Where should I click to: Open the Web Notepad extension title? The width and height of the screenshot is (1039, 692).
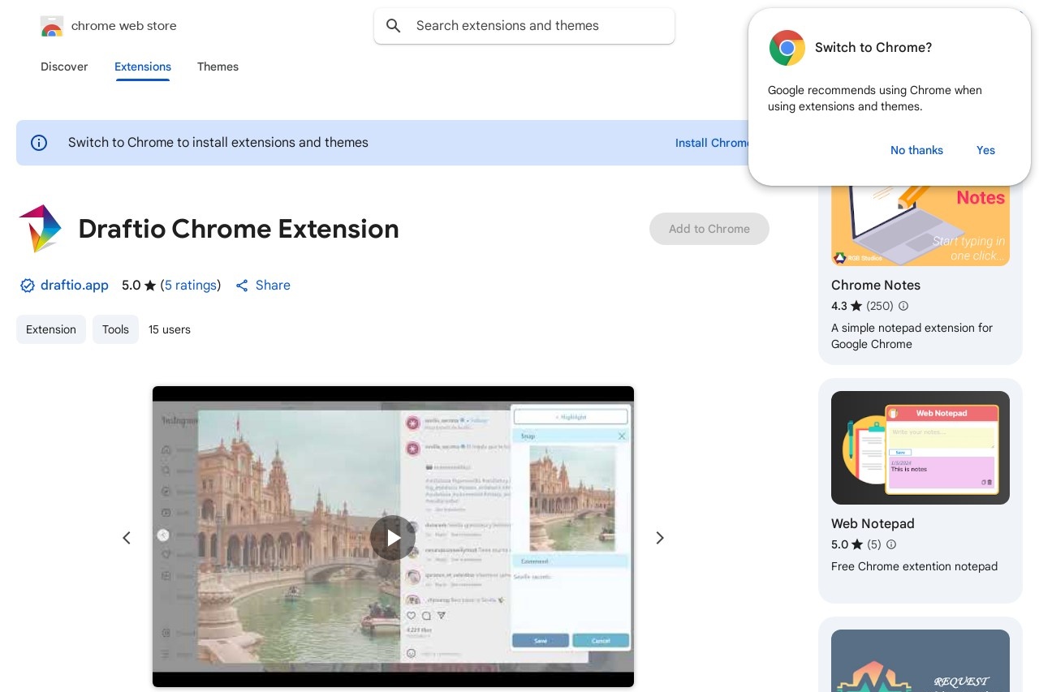[x=873, y=524]
